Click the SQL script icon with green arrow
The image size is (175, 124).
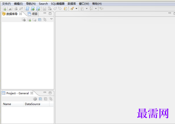tap(33, 8)
